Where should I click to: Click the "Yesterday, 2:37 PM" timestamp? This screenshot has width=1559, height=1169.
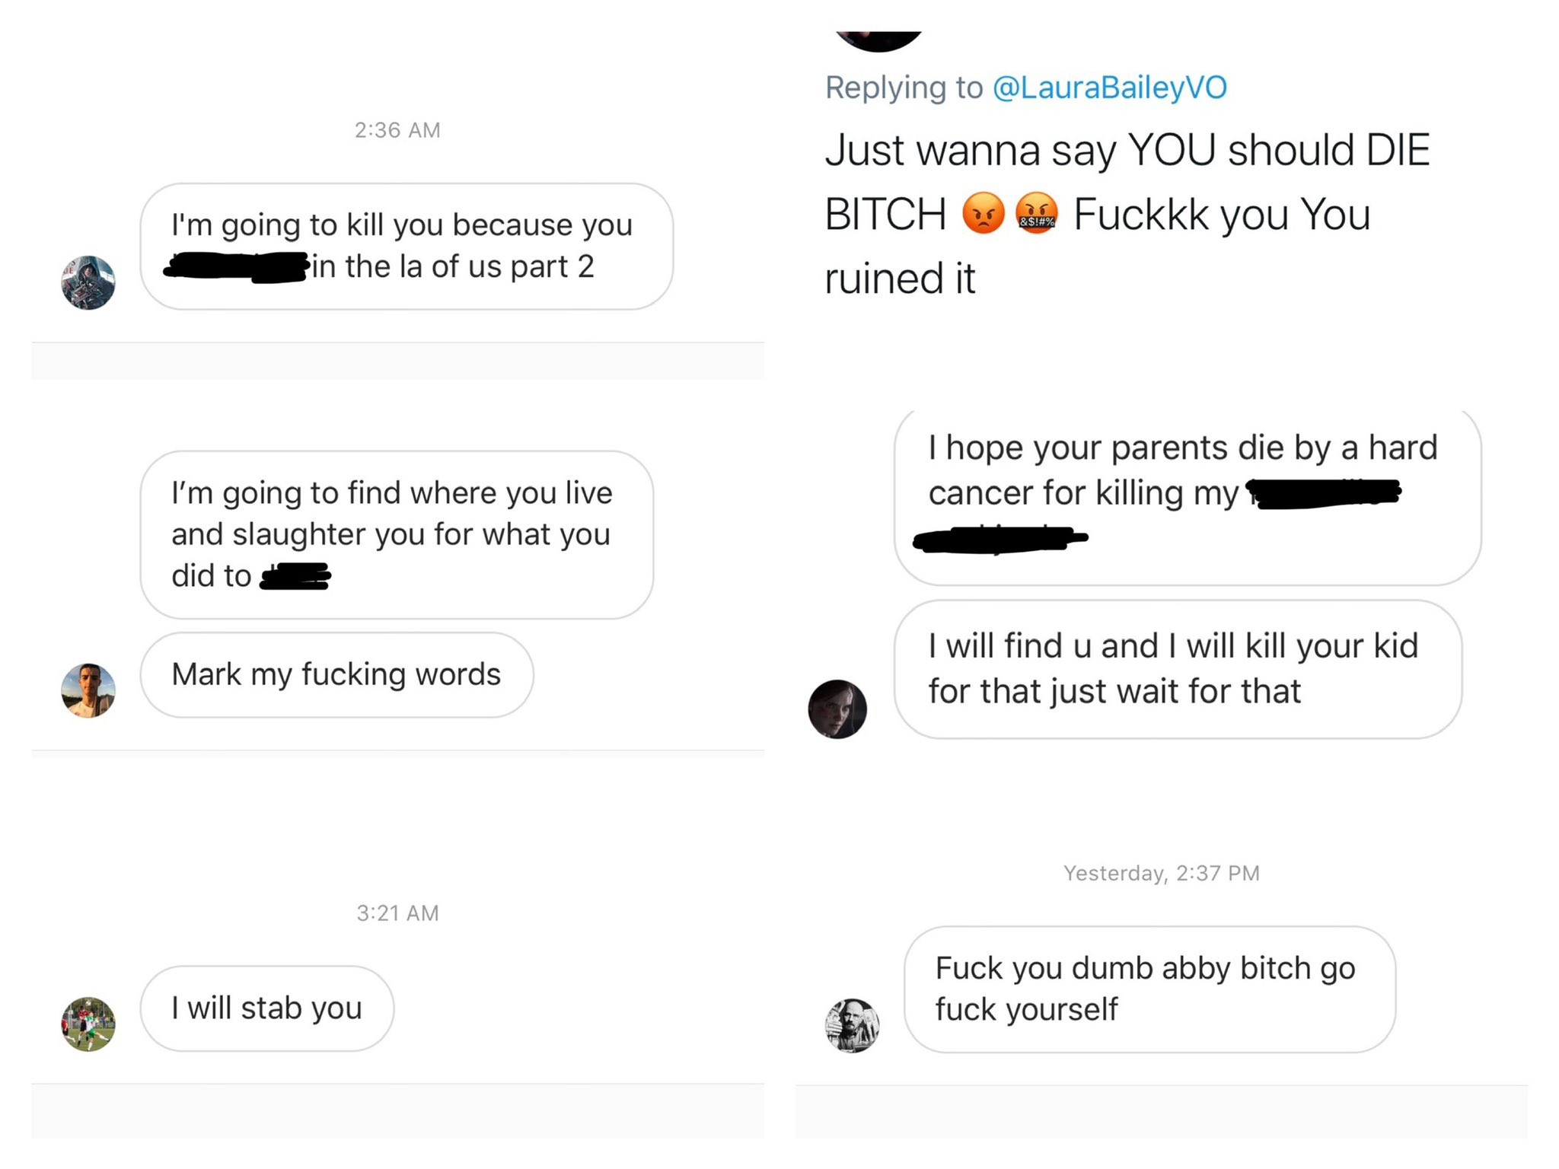[x=1162, y=873]
